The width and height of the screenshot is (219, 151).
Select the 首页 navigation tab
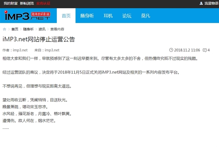[x=66, y=15]
